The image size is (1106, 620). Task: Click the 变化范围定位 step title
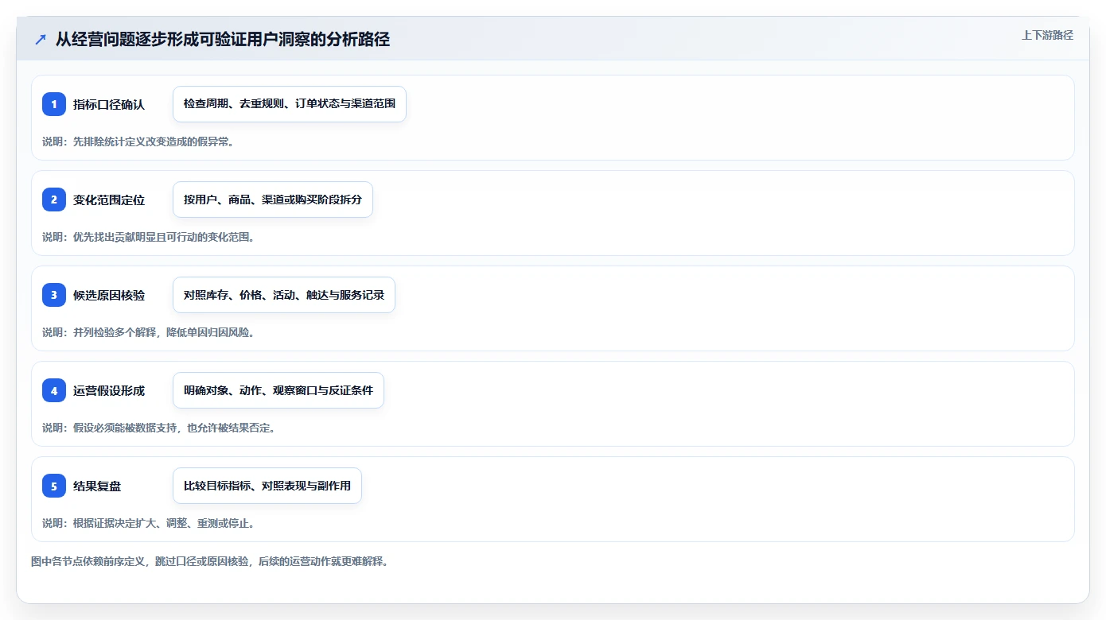click(x=109, y=200)
